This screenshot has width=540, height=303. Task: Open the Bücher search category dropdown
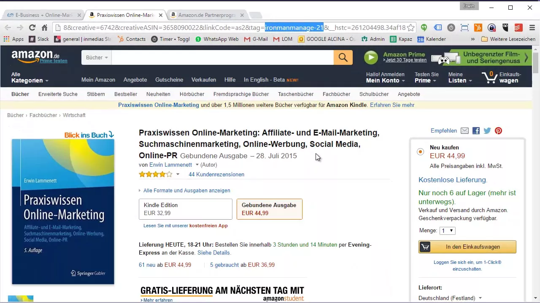(x=97, y=57)
